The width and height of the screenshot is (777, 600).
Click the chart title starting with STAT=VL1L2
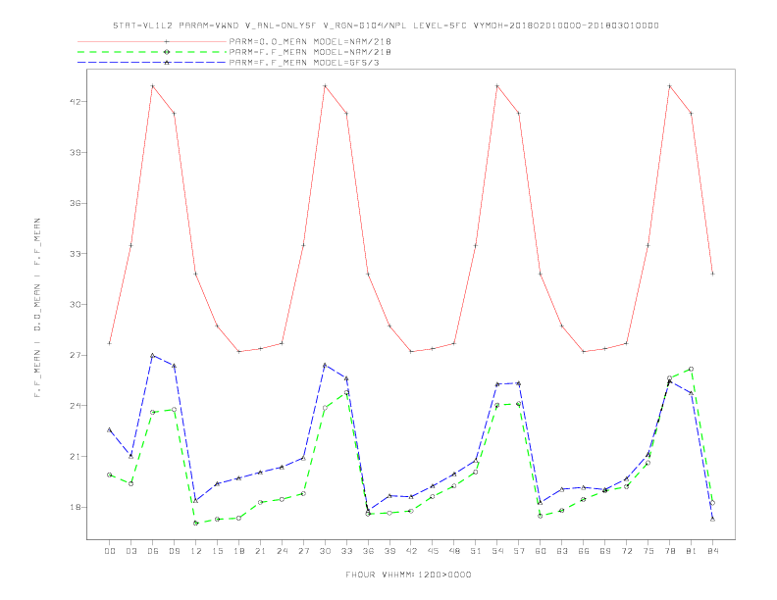click(x=386, y=25)
